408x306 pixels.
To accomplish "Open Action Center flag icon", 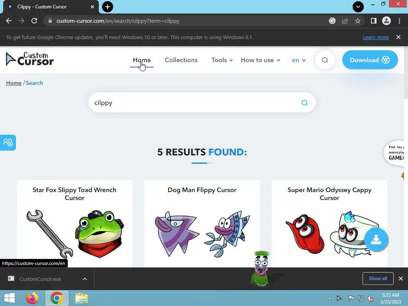I will coord(351,298).
